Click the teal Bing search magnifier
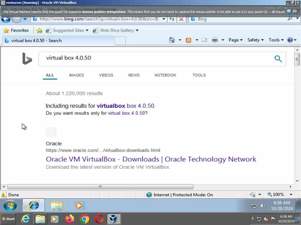The width and height of the screenshot is (301, 225). click(278, 59)
